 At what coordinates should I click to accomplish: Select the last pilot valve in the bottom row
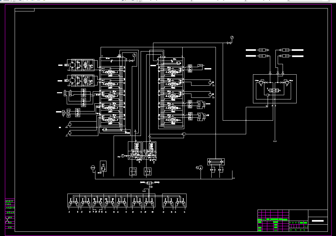pos(180,202)
